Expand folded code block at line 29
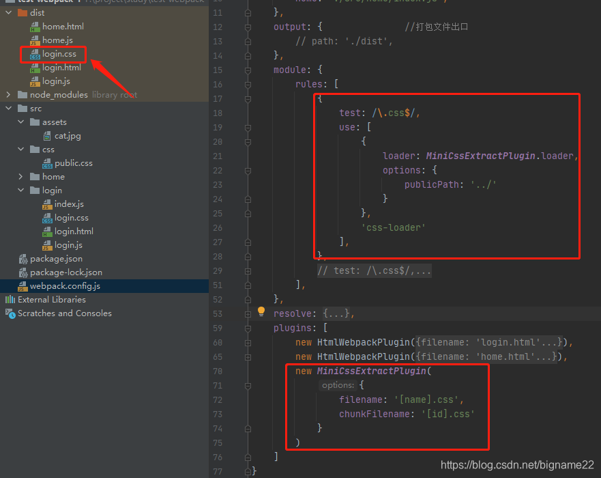The image size is (601, 478). click(x=248, y=271)
